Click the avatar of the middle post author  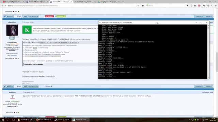[x=12, y=30]
